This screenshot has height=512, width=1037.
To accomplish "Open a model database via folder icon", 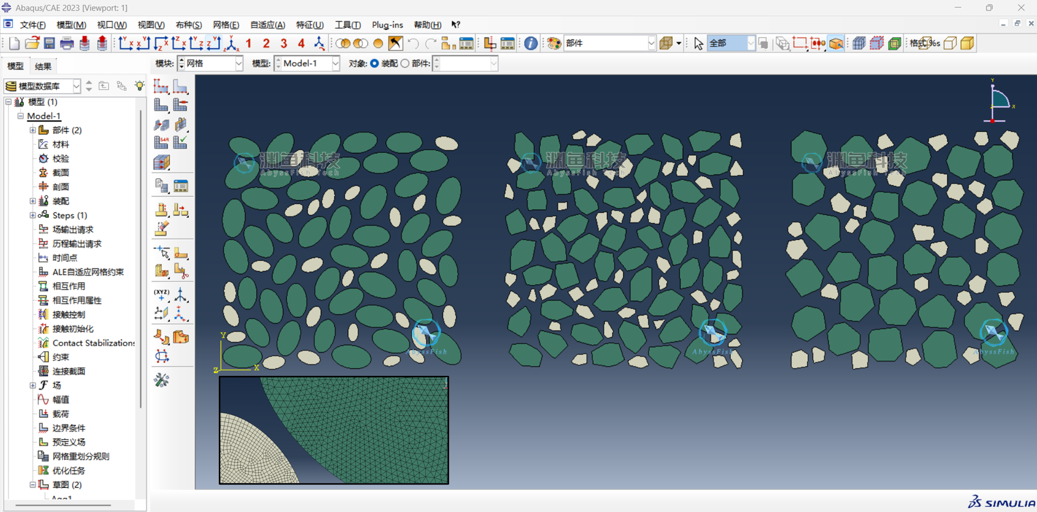I will 32,43.
